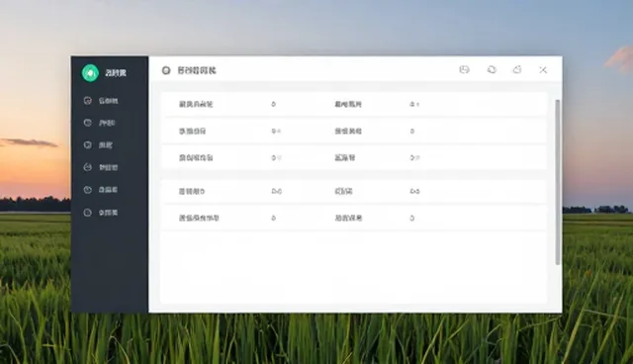This screenshot has width=633, height=364.
Task: Open the fourth sidebar menu item from top
Action: pos(101,167)
